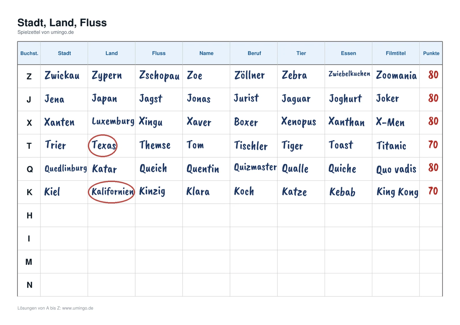Screen dimensions: 460x325
Task: Select the Zwiebelkuchen entry
Action: (349, 74)
